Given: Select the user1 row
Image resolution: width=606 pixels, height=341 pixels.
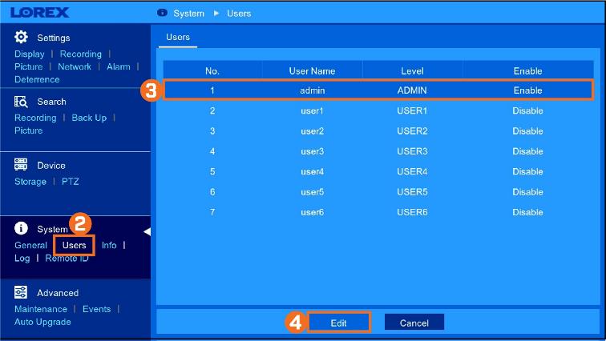Looking at the screenshot, I should click(378, 110).
